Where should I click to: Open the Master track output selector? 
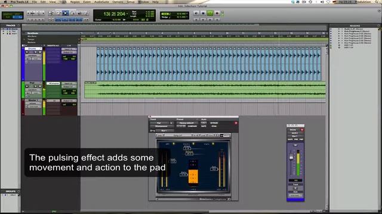pyautogui.click(x=69, y=100)
